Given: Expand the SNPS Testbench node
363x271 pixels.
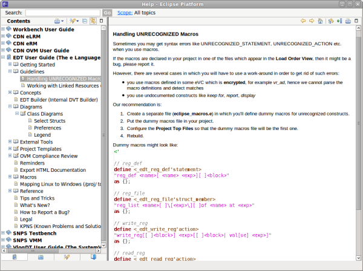Looking at the screenshot, I should [x=3, y=233].
